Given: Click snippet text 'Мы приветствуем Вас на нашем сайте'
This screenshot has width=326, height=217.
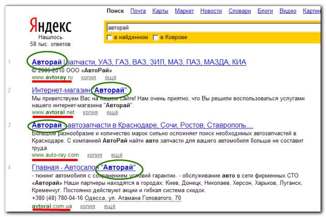Looking at the screenshot, I should pyautogui.click(x=84, y=98).
